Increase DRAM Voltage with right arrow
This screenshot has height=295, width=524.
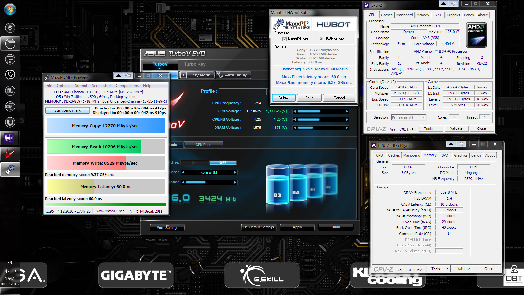347,128
